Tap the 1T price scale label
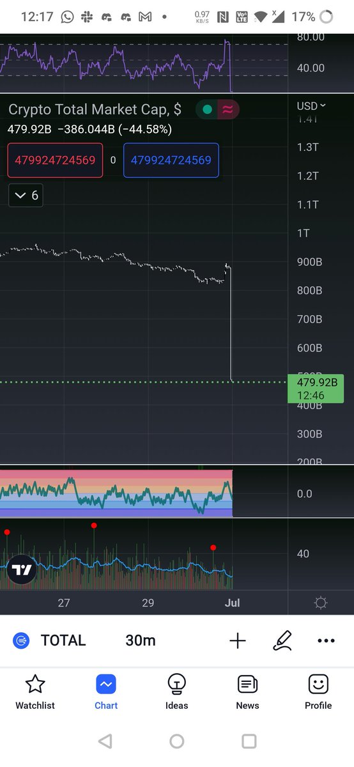The image size is (354, 767). coord(304,233)
